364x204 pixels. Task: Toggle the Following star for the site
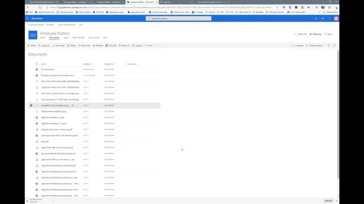pyautogui.click(x=316, y=34)
